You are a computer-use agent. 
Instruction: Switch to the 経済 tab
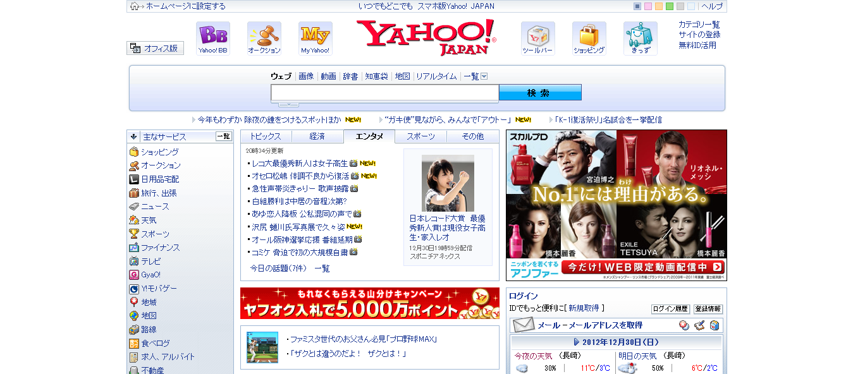tap(317, 136)
